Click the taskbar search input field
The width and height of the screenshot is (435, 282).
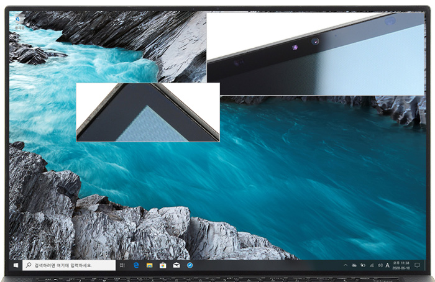[69, 265]
